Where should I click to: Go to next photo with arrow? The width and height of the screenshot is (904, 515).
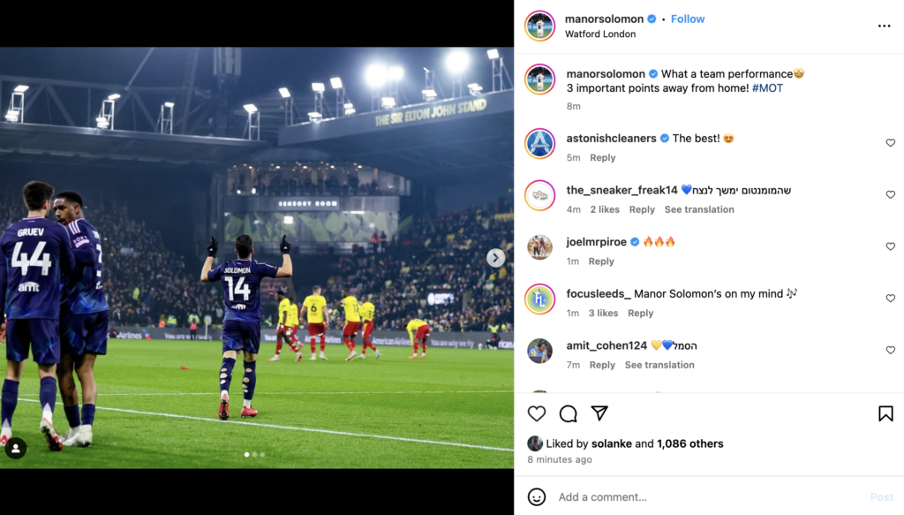(x=495, y=258)
